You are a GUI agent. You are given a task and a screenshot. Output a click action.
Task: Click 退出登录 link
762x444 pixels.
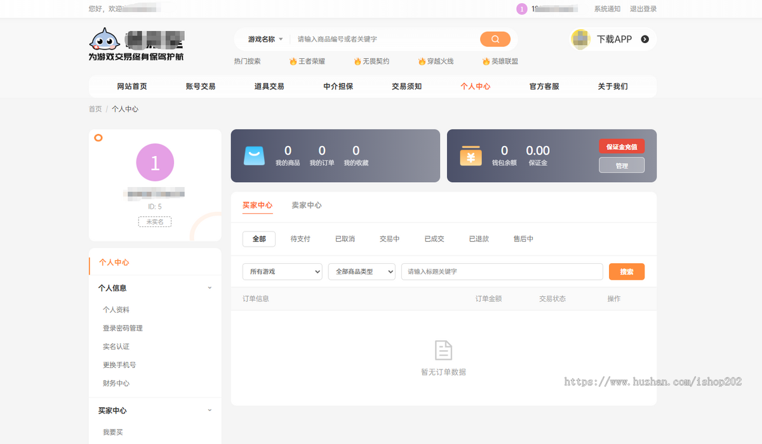tap(643, 9)
